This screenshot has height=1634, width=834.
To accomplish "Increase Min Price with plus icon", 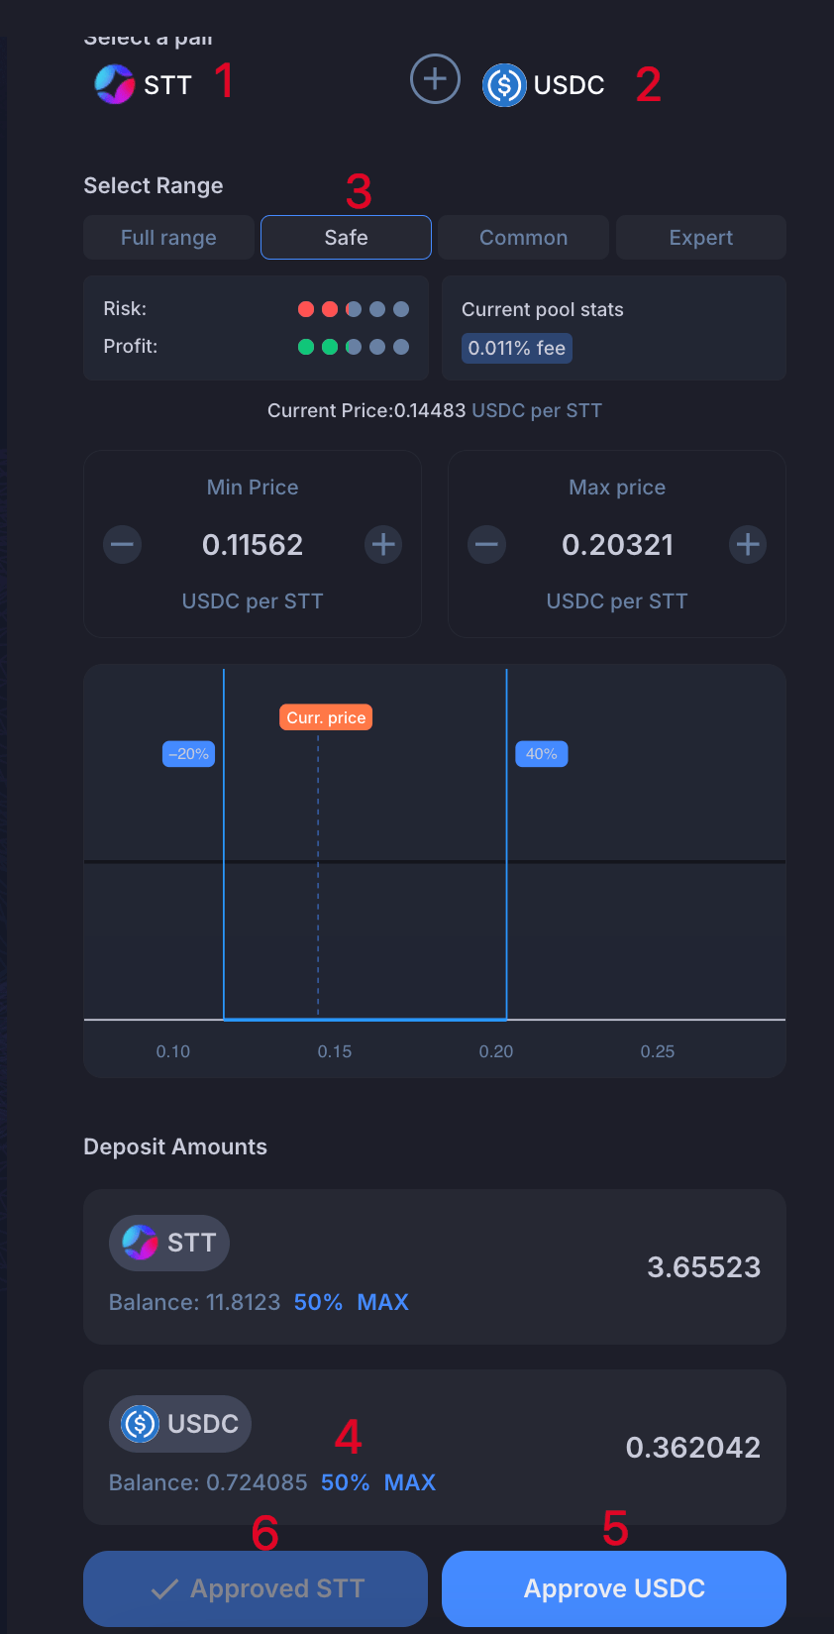I will (383, 544).
